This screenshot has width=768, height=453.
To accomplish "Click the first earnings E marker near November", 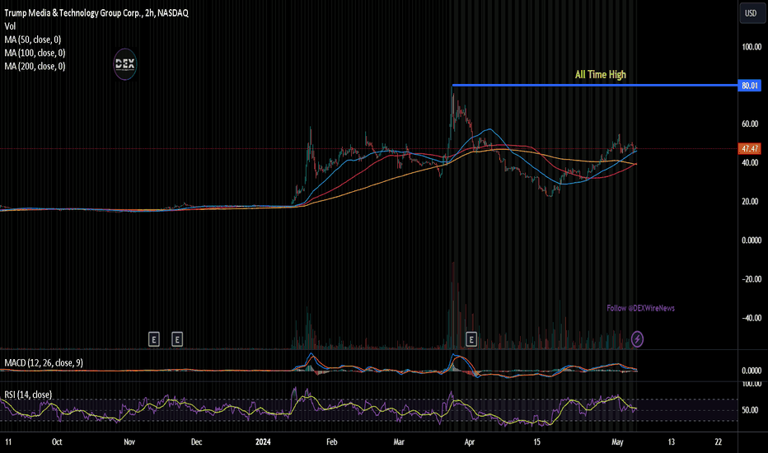I will coord(154,339).
